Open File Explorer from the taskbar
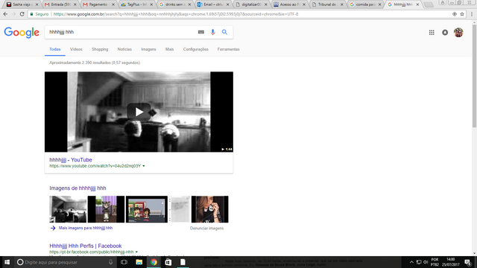Viewport: 477px width, 268px height. pos(139,262)
